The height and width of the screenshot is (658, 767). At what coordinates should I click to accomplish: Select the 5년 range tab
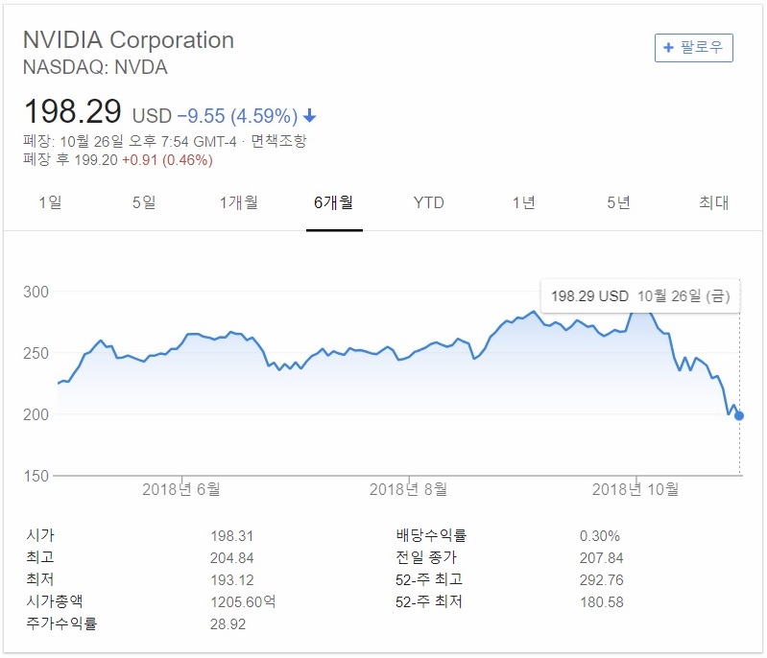coord(619,202)
